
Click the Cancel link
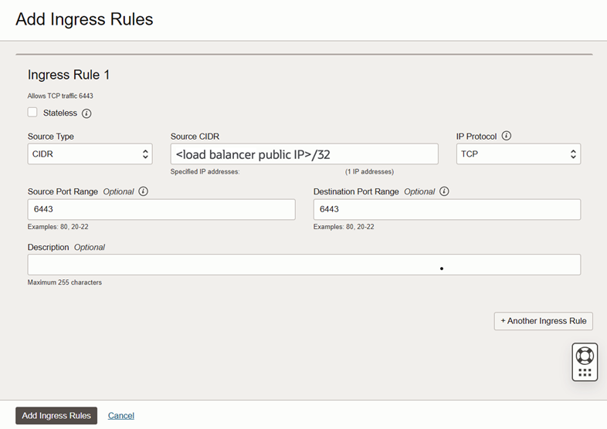pos(121,415)
